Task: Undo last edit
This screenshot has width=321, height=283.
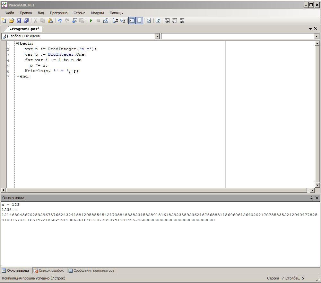Action: pyautogui.click(x=60, y=21)
